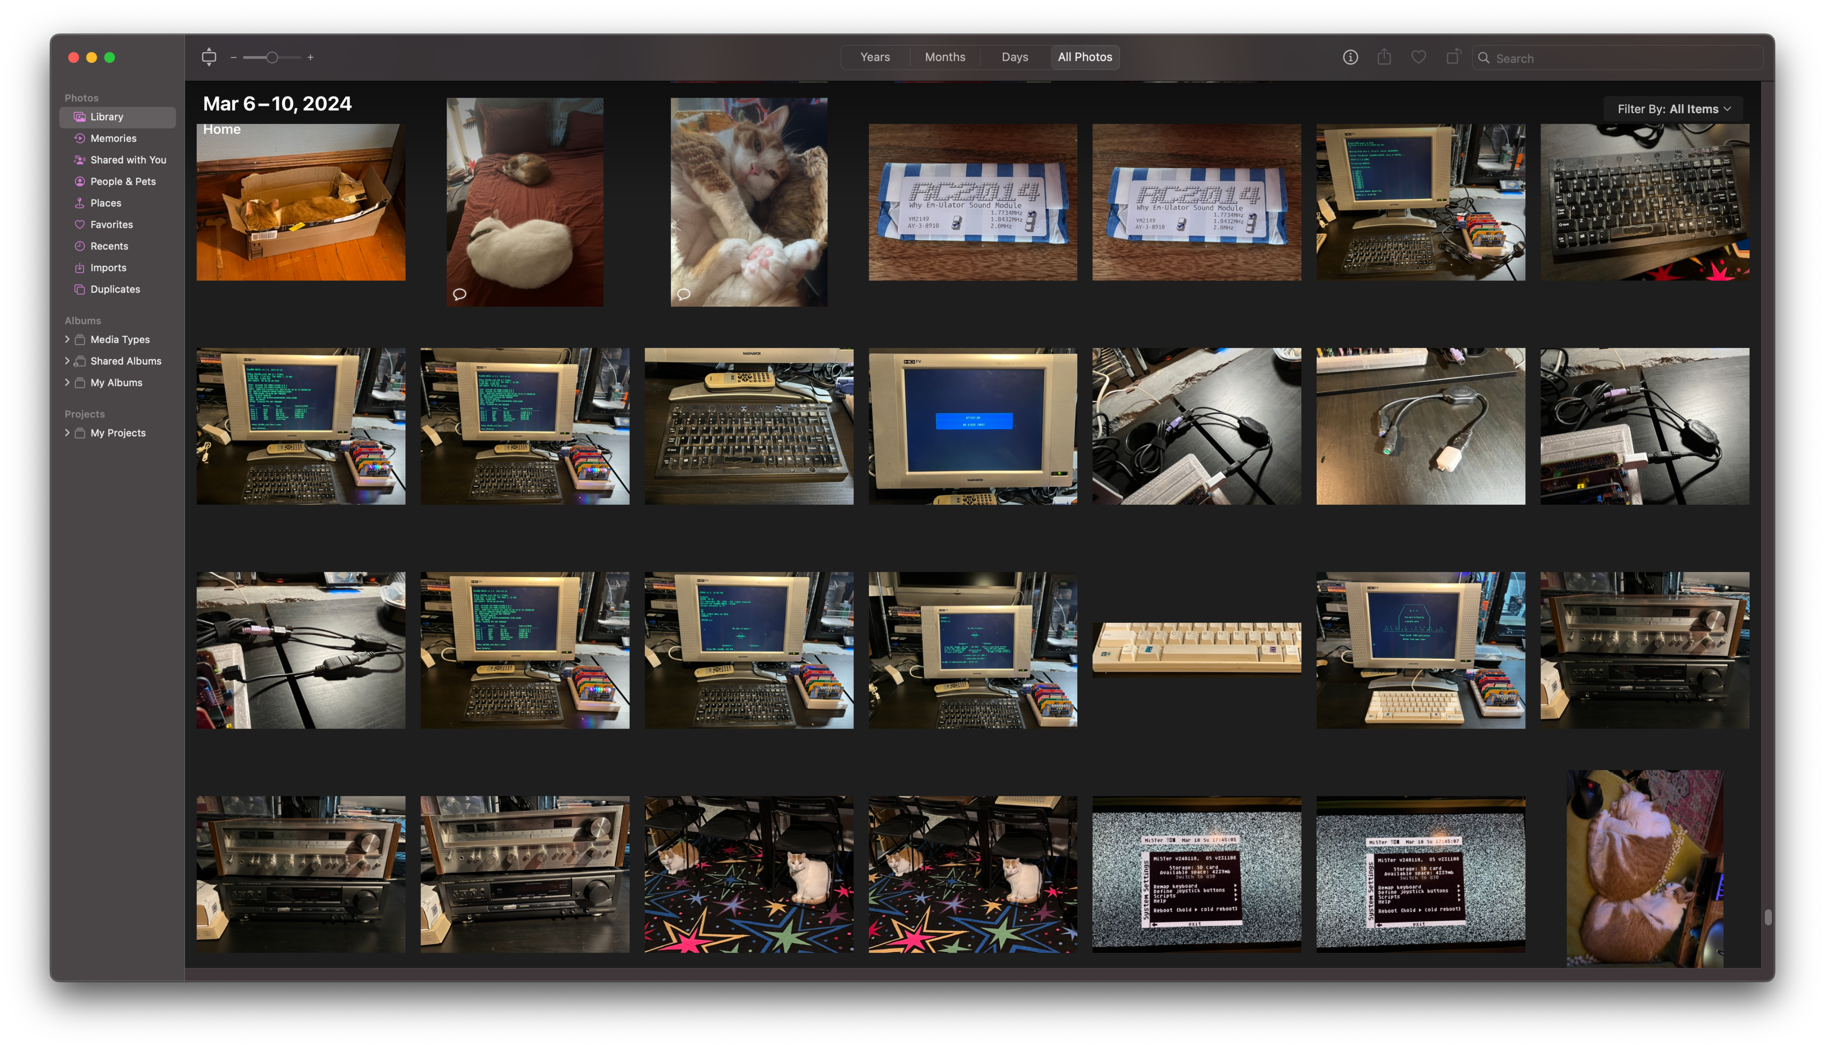Click the thumbnail zoom slider knob
This screenshot has width=1825, height=1048.
tap(272, 58)
